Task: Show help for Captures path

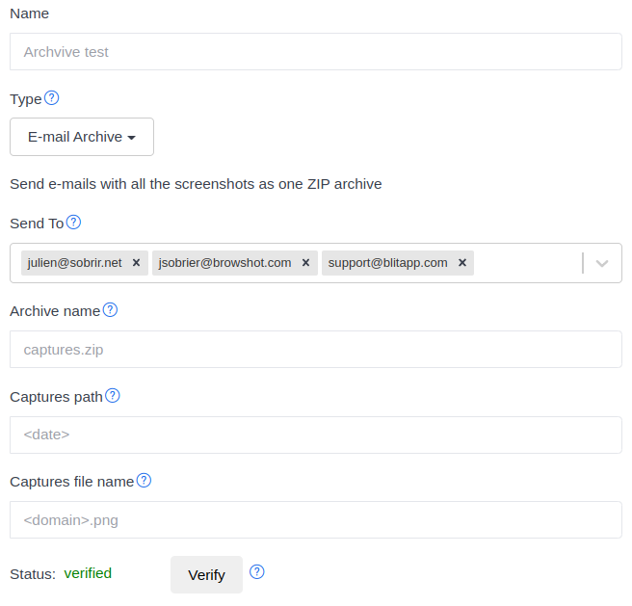Action: [113, 396]
